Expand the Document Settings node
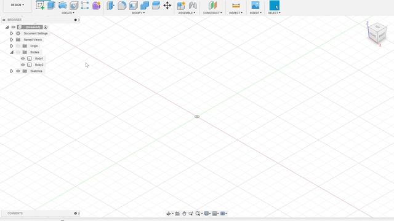394x221 pixels. 12,33
